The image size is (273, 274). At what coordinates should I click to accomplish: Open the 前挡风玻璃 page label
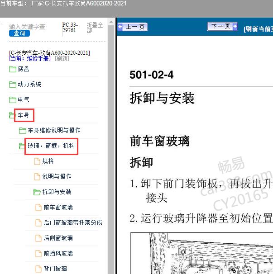click(58, 254)
